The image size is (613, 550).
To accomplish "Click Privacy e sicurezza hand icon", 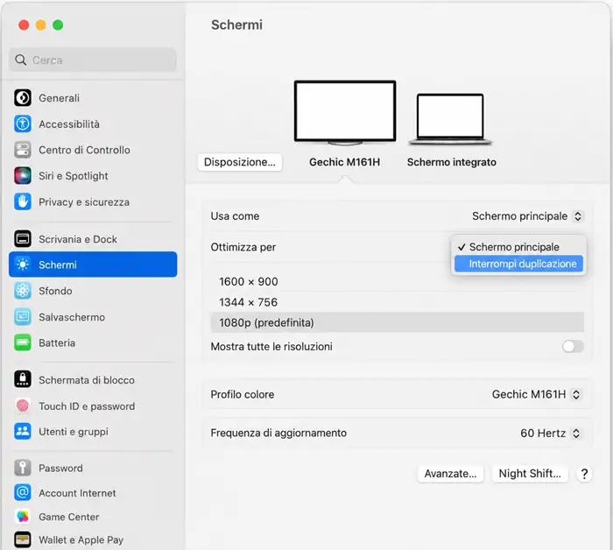I will pos(23,201).
